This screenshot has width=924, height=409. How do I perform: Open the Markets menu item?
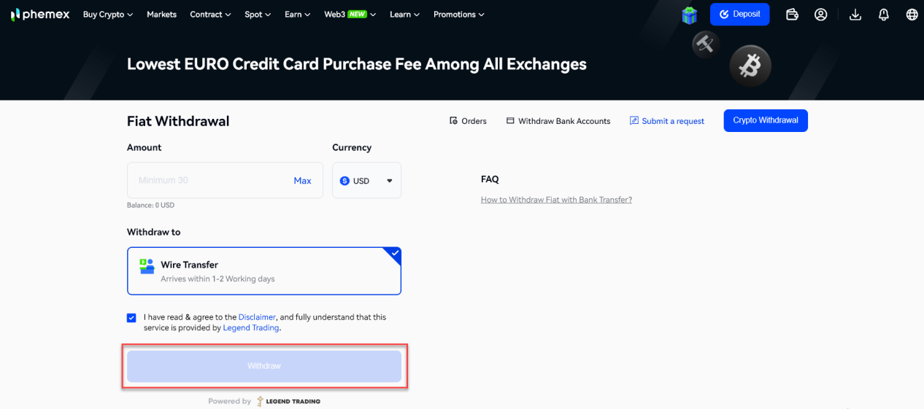click(x=161, y=15)
